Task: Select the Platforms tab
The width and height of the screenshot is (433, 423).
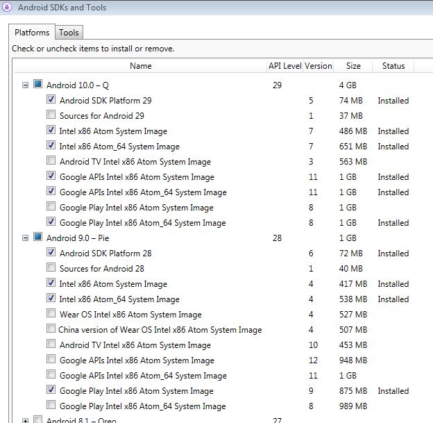Action: [x=32, y=33]
